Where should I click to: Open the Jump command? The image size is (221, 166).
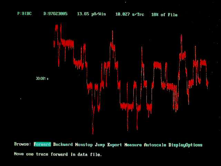(x=100, y=145)
